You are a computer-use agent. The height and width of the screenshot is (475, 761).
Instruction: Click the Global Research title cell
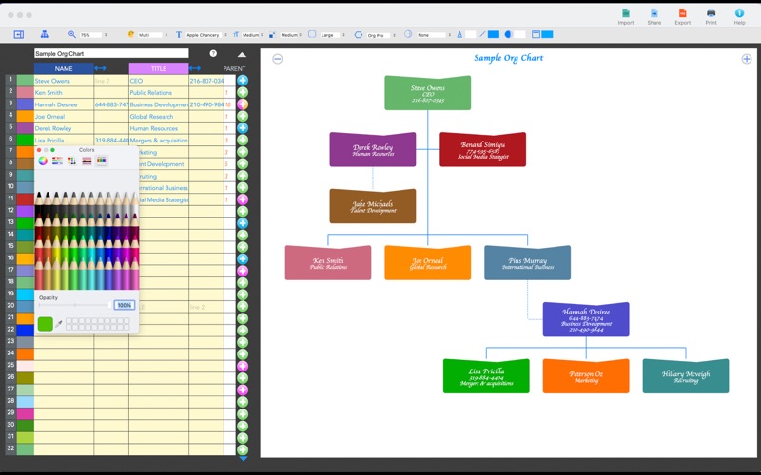click(x=159, y=116)
